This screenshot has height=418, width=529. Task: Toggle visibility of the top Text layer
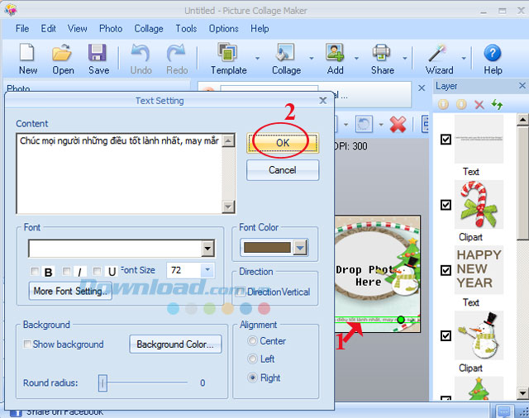point(446,140)
